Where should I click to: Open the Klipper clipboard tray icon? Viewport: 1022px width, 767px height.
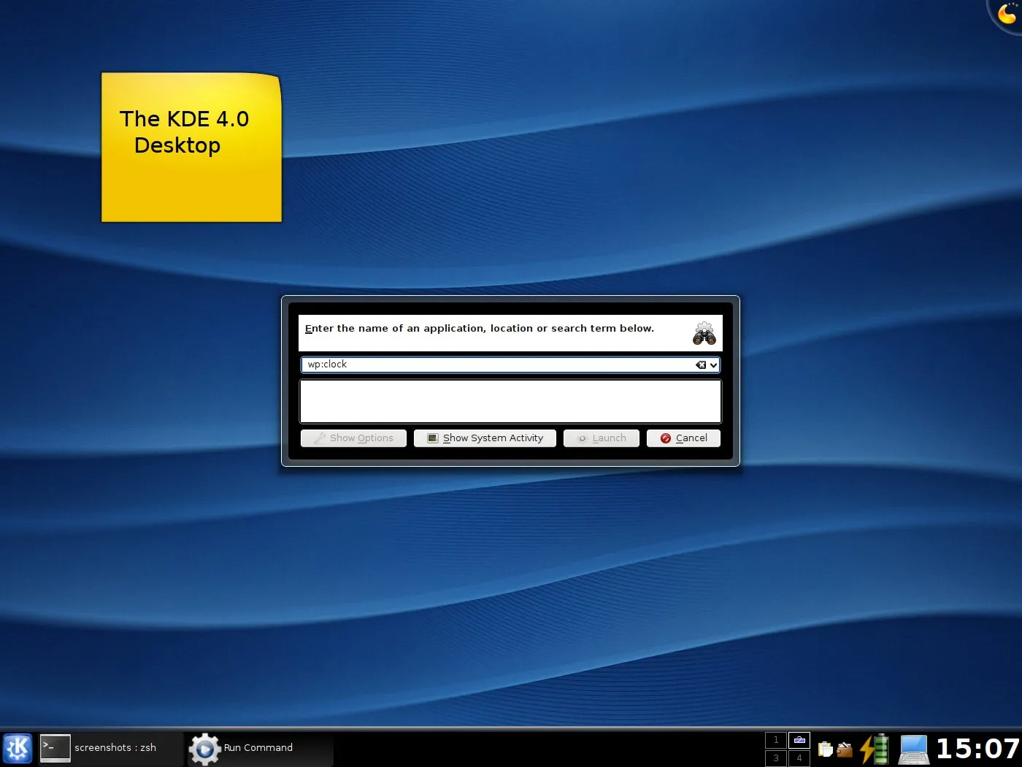(825, 749)
